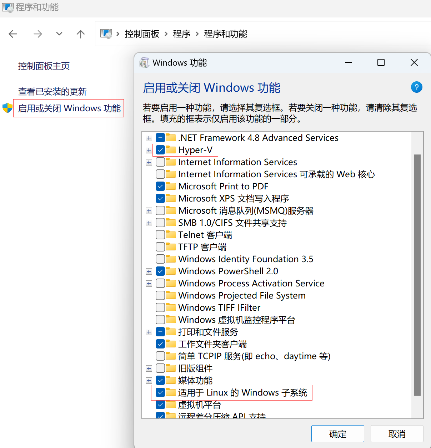Image resolution: width=431 pixels, height=448 pixels.
Task: Open 查看已安装的更新 in the sidebar
Action: tap(52, 91)
